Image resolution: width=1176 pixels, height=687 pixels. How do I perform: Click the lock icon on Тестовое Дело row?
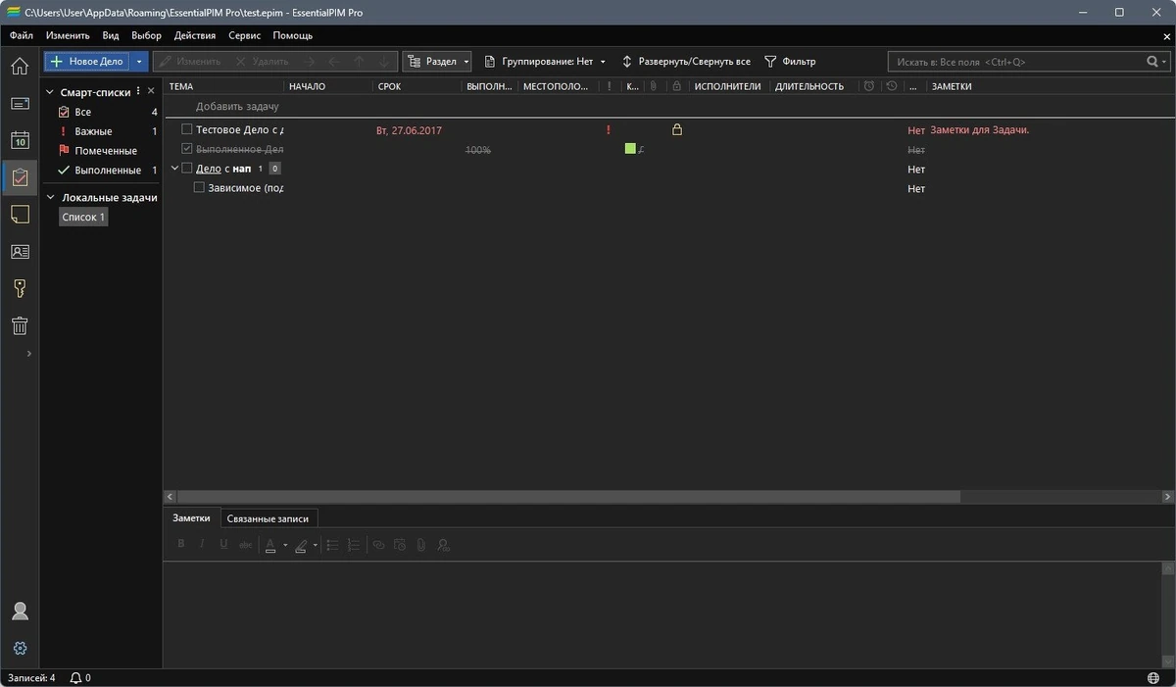coord(676,129)
